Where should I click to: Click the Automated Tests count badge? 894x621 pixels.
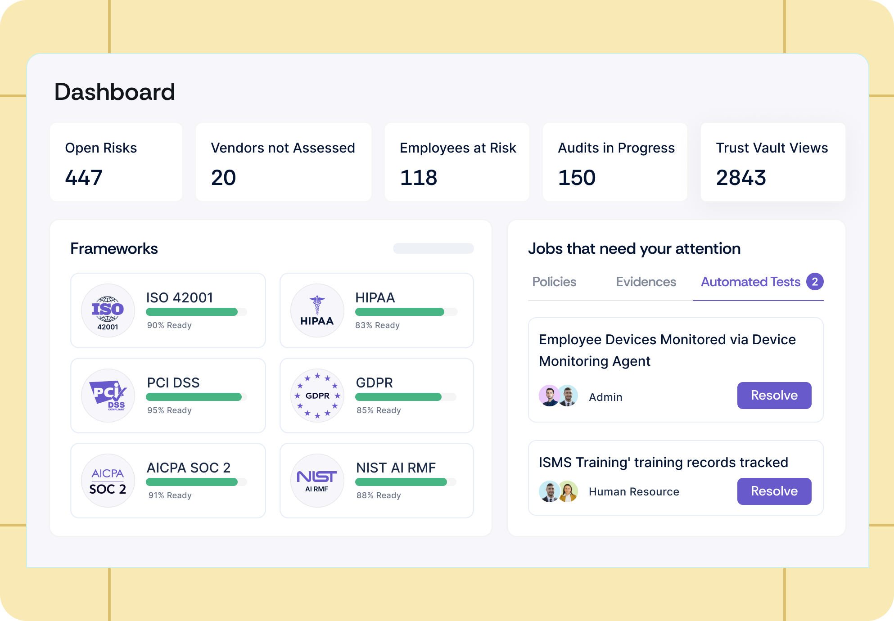(x=815, y=282)
